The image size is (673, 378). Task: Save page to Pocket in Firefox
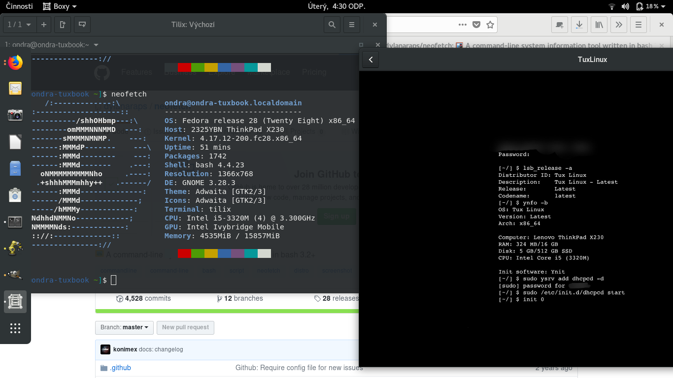click(476, 25)
